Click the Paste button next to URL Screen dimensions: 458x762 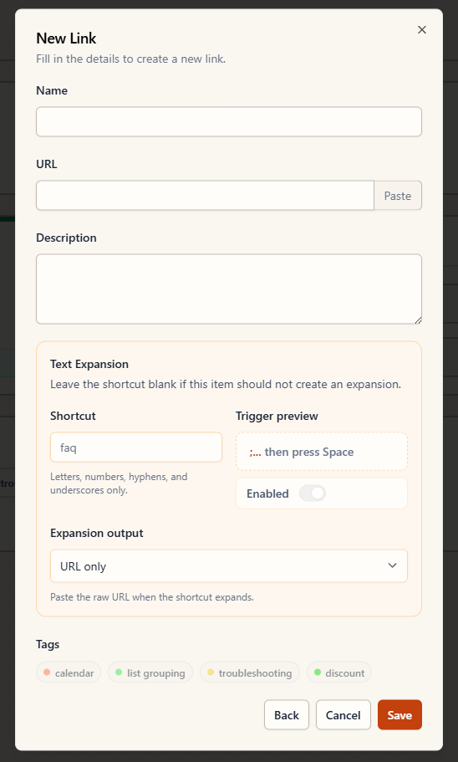[397, 196]
